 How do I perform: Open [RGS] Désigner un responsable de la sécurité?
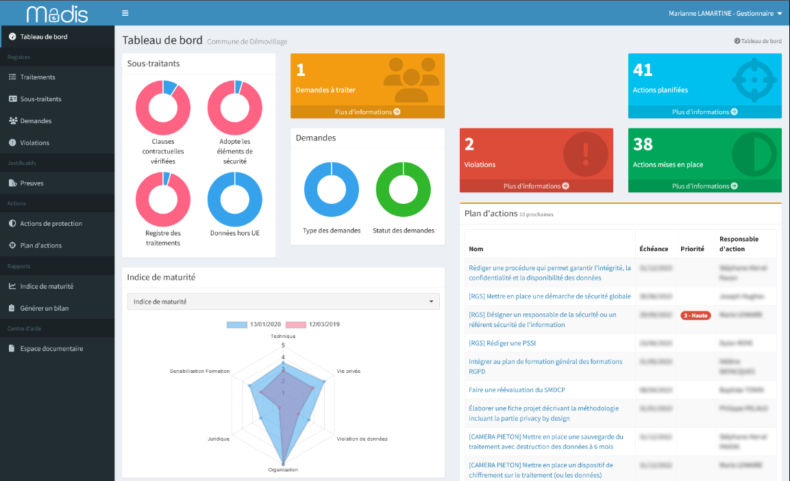[542, 320]
